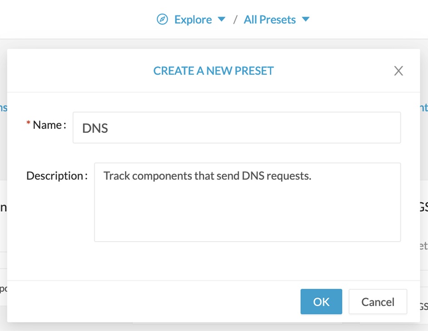Image resolution: width=428 pixels, height=331 pixels.
Task: Click the red required-field asterisk near Name
Action: (28, 122)
